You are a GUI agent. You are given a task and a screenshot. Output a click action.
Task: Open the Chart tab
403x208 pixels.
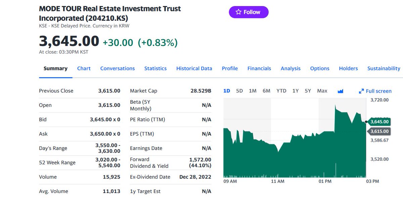(84, 68)
